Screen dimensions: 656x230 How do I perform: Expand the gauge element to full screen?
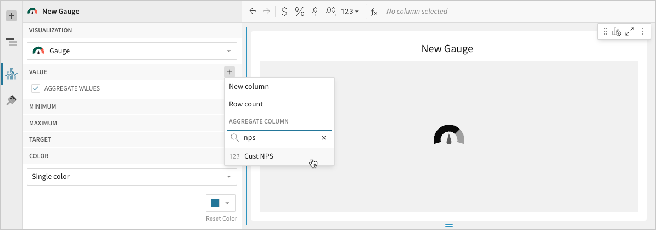(x=630, y=32)
